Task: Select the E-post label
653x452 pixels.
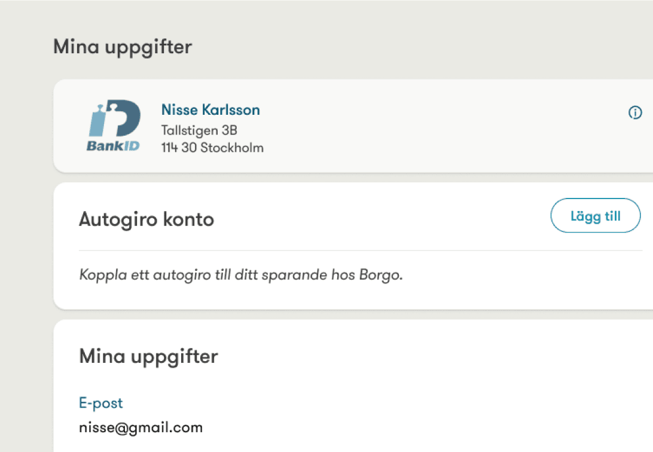Action: [x=101, y=403]
